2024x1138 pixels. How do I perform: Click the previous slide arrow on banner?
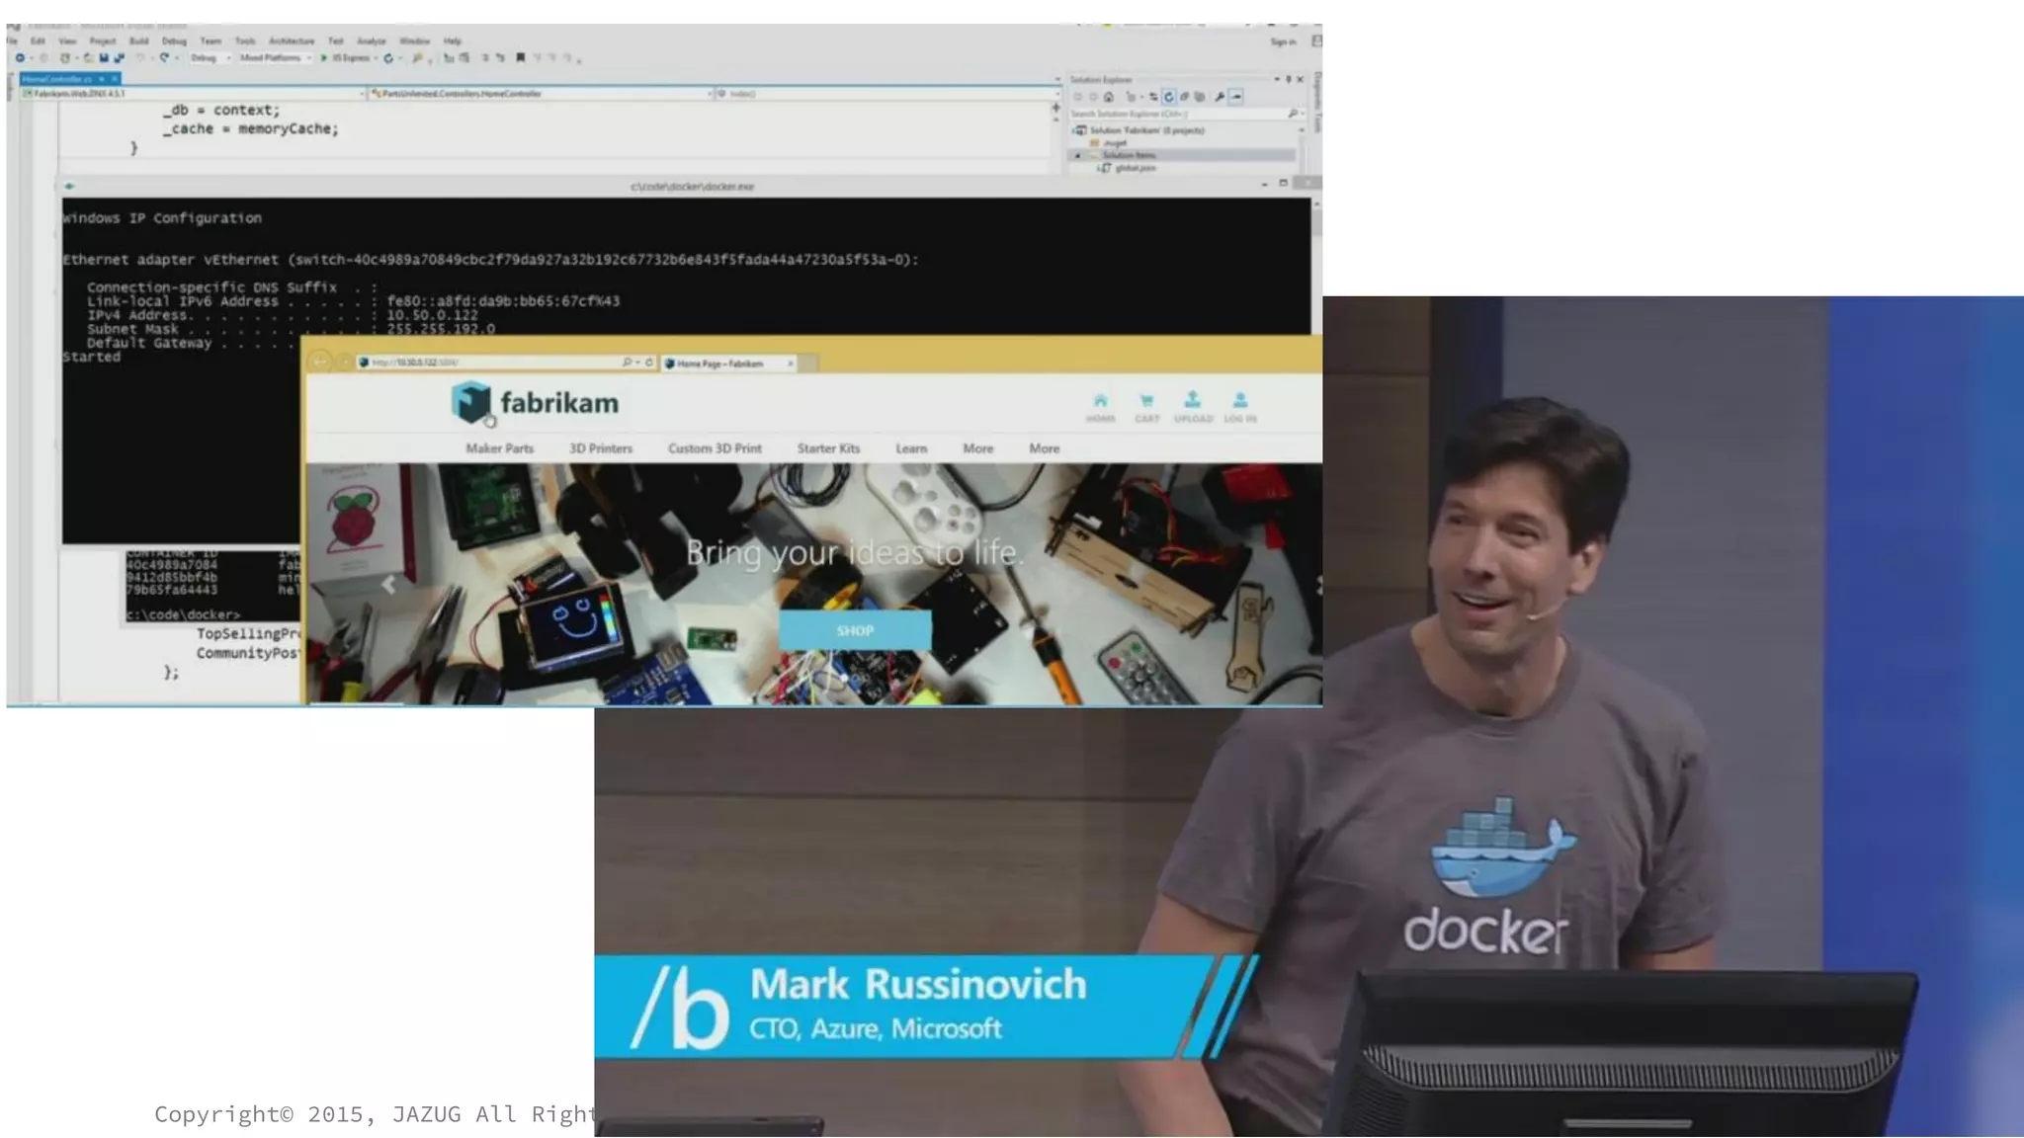[x=388, y=585]
